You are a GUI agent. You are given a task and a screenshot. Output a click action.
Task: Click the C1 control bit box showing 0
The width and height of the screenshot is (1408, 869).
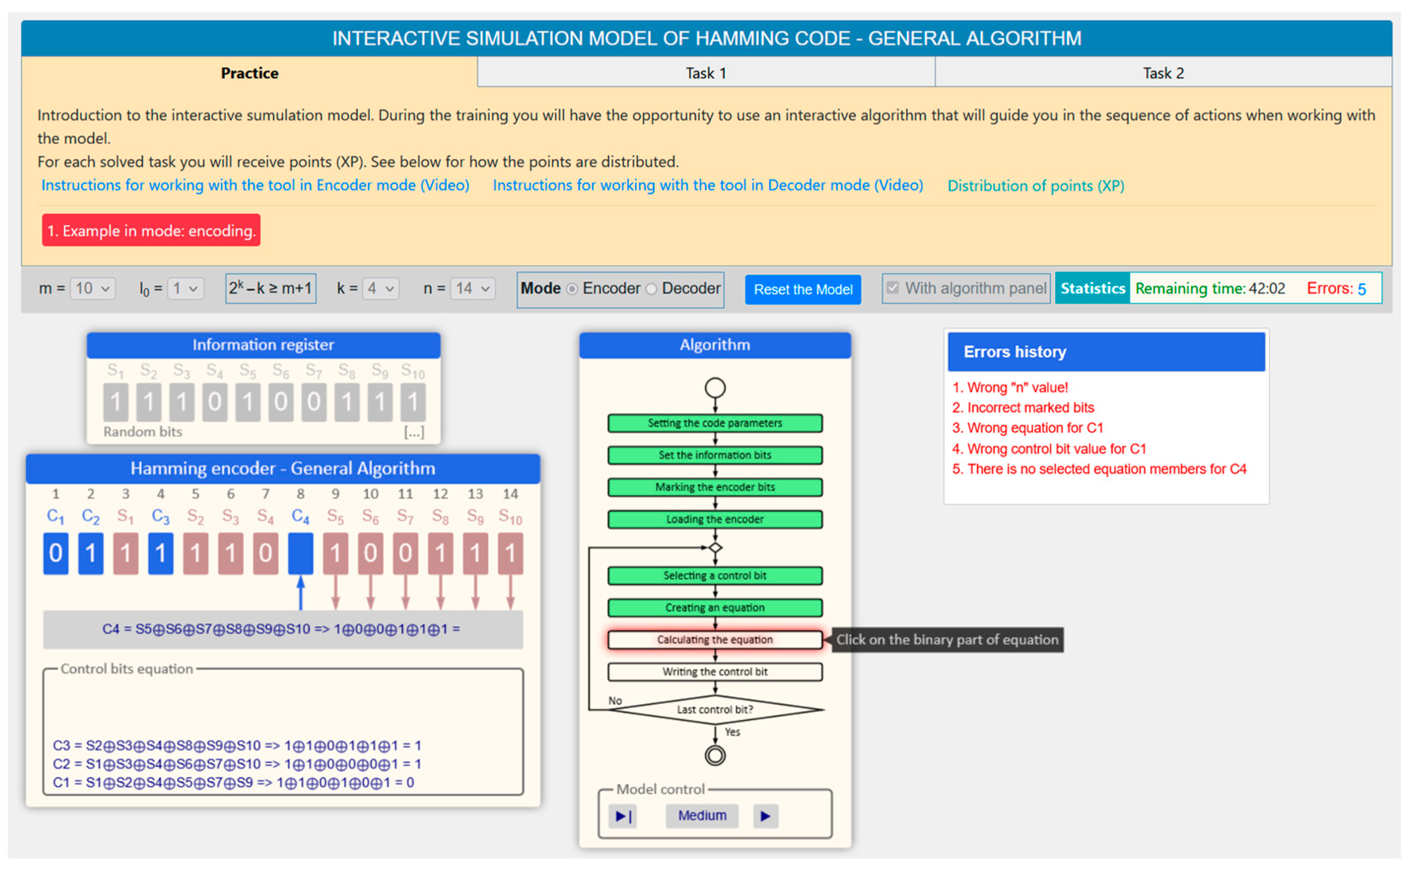pyautogui.click(x=56, y=554)
